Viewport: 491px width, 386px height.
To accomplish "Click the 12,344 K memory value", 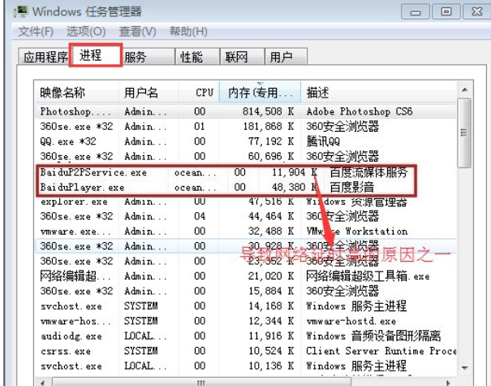I will [x=271, y=321].
